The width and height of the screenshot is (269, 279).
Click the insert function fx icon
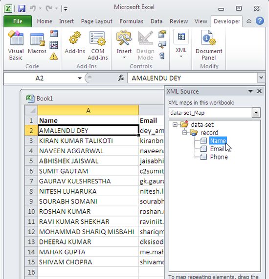tap(121, 78)
